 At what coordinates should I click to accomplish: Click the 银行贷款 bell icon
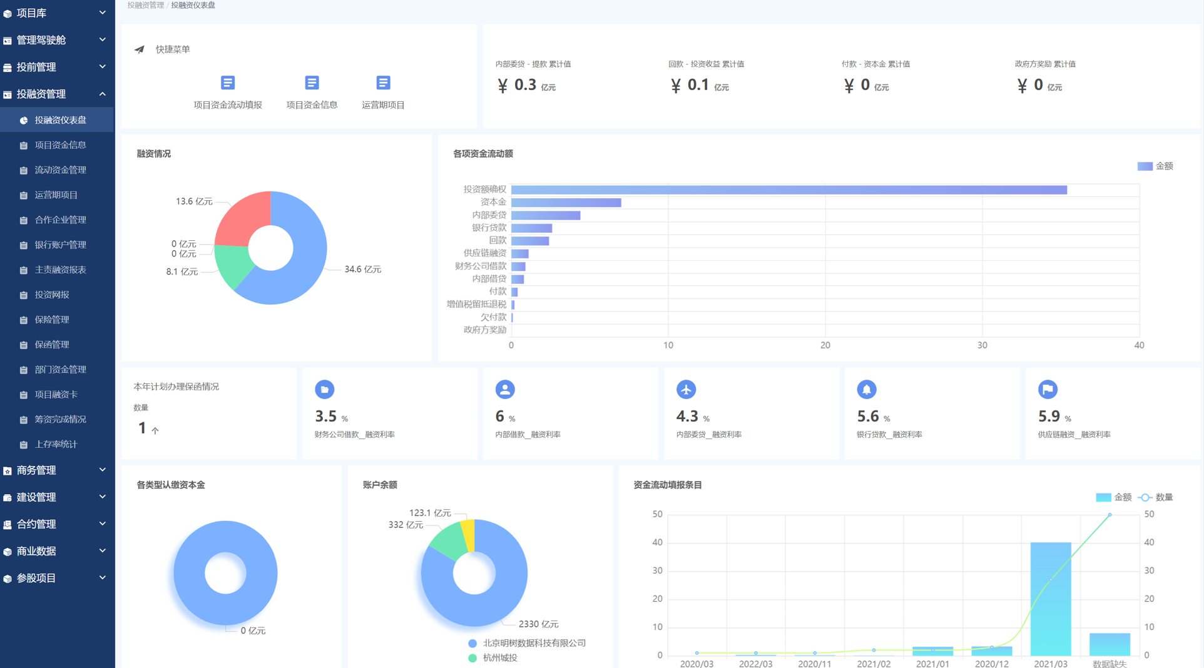pos(867,389)
